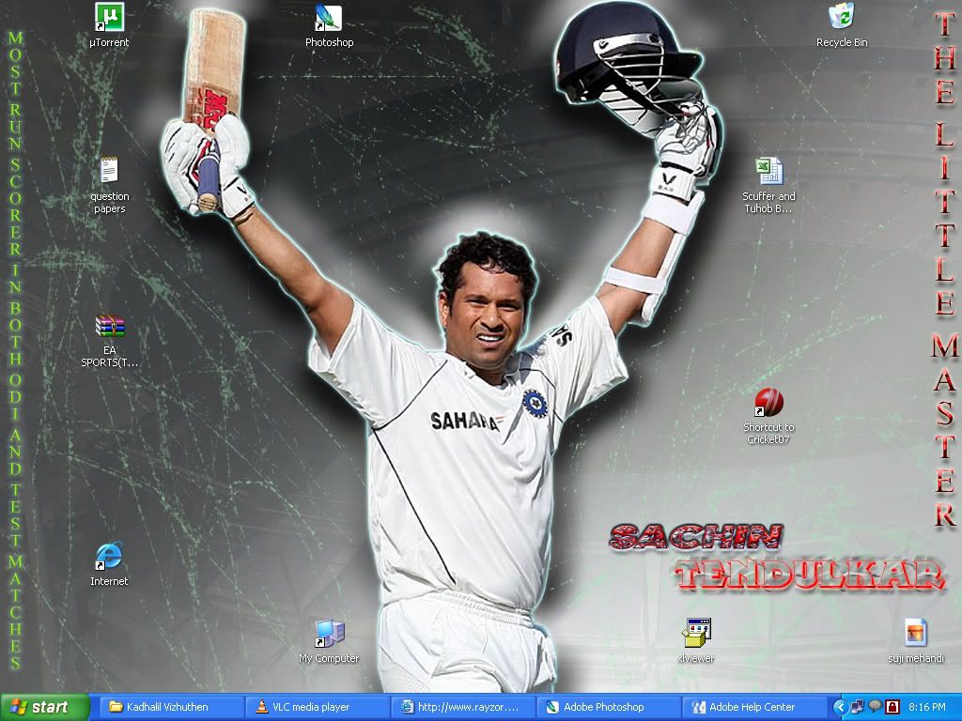Image resolution: width=962 pixels, height=721 pixels.
Task: Open the Start menu
Action: tap(44, 707)
